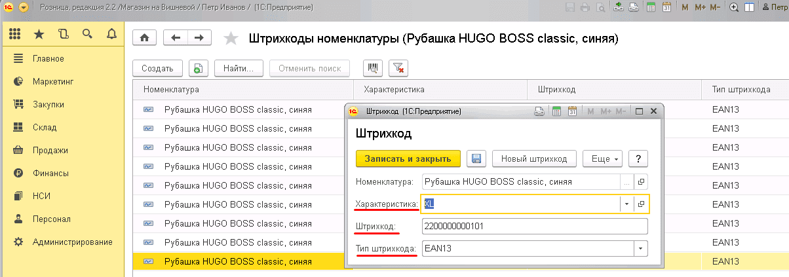Image resolution: width=789 pixels, height=277 pixels.
Task: Open the Продажи section
Action: tap(50, 150)
